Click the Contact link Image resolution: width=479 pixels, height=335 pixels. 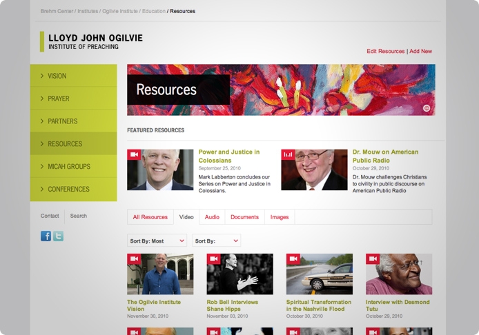pyautogui.click(x=50, y=216)
